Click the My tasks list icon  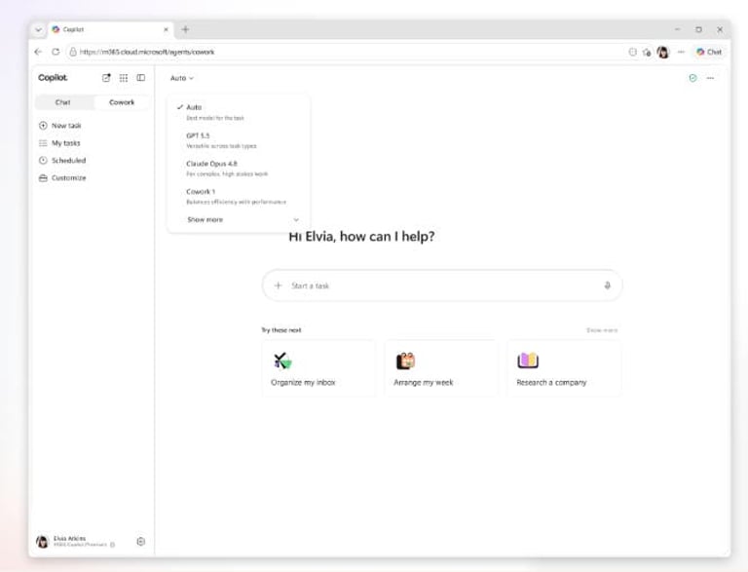point(43,143)
